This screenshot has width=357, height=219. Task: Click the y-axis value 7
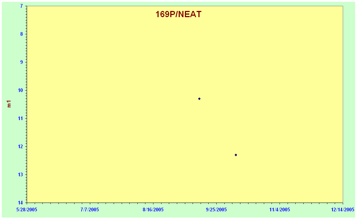coord(22,6)
